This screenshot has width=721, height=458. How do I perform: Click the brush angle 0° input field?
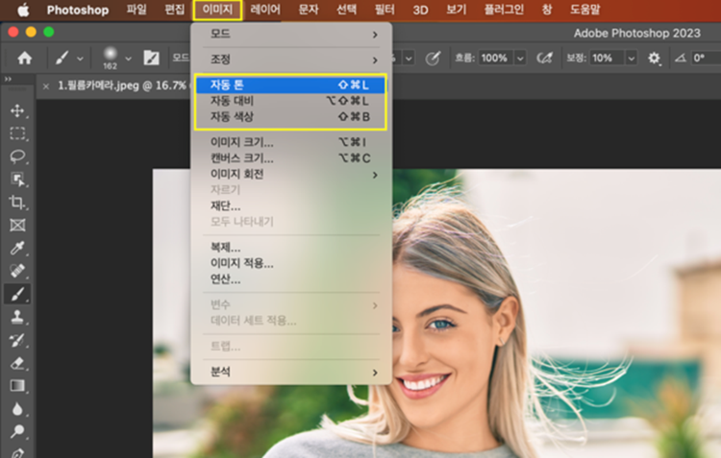704,58
